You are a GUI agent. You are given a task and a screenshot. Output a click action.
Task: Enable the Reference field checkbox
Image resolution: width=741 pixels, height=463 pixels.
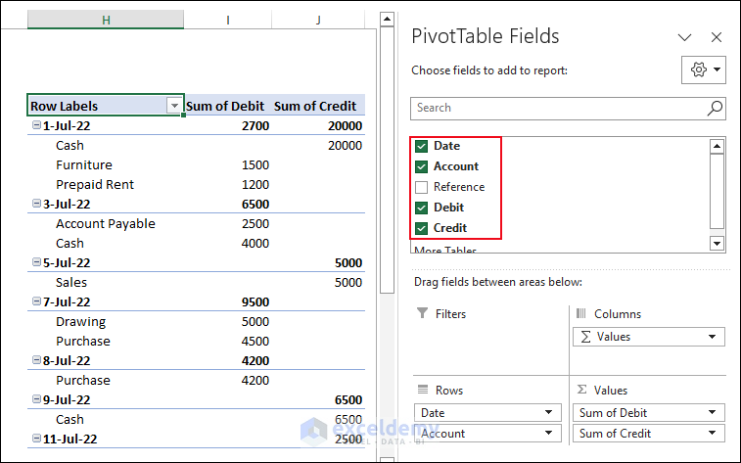click(x=422, y=187)
